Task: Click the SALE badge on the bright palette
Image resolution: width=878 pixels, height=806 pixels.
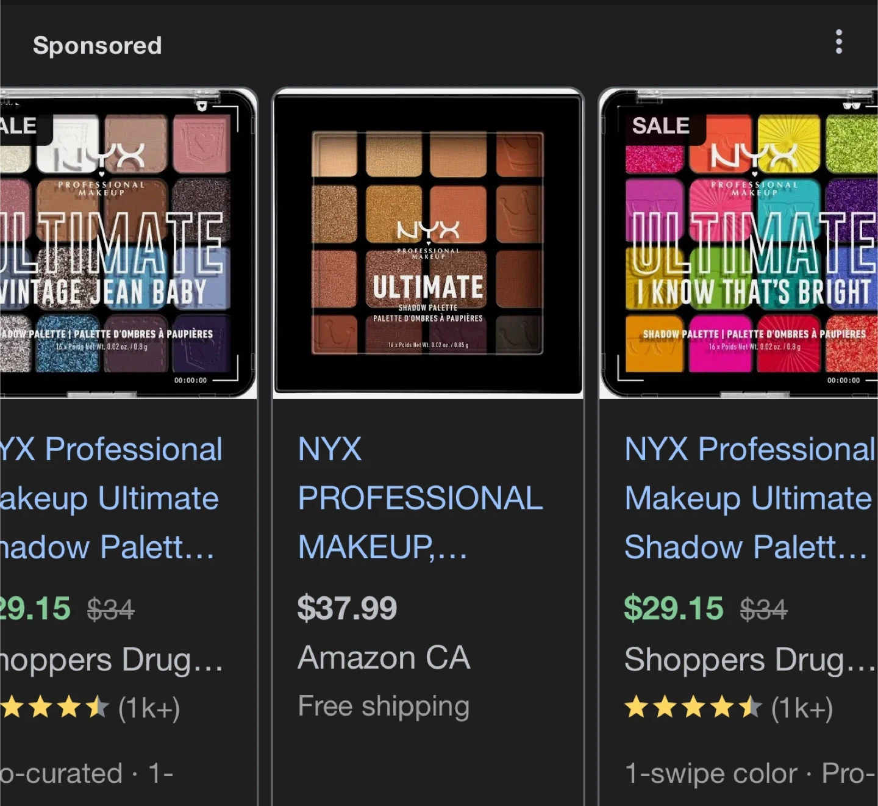Action: (661, 126)
